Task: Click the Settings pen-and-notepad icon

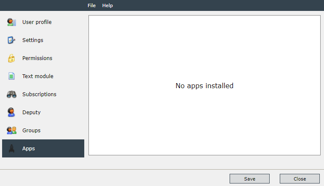Action: coord(11,40)
